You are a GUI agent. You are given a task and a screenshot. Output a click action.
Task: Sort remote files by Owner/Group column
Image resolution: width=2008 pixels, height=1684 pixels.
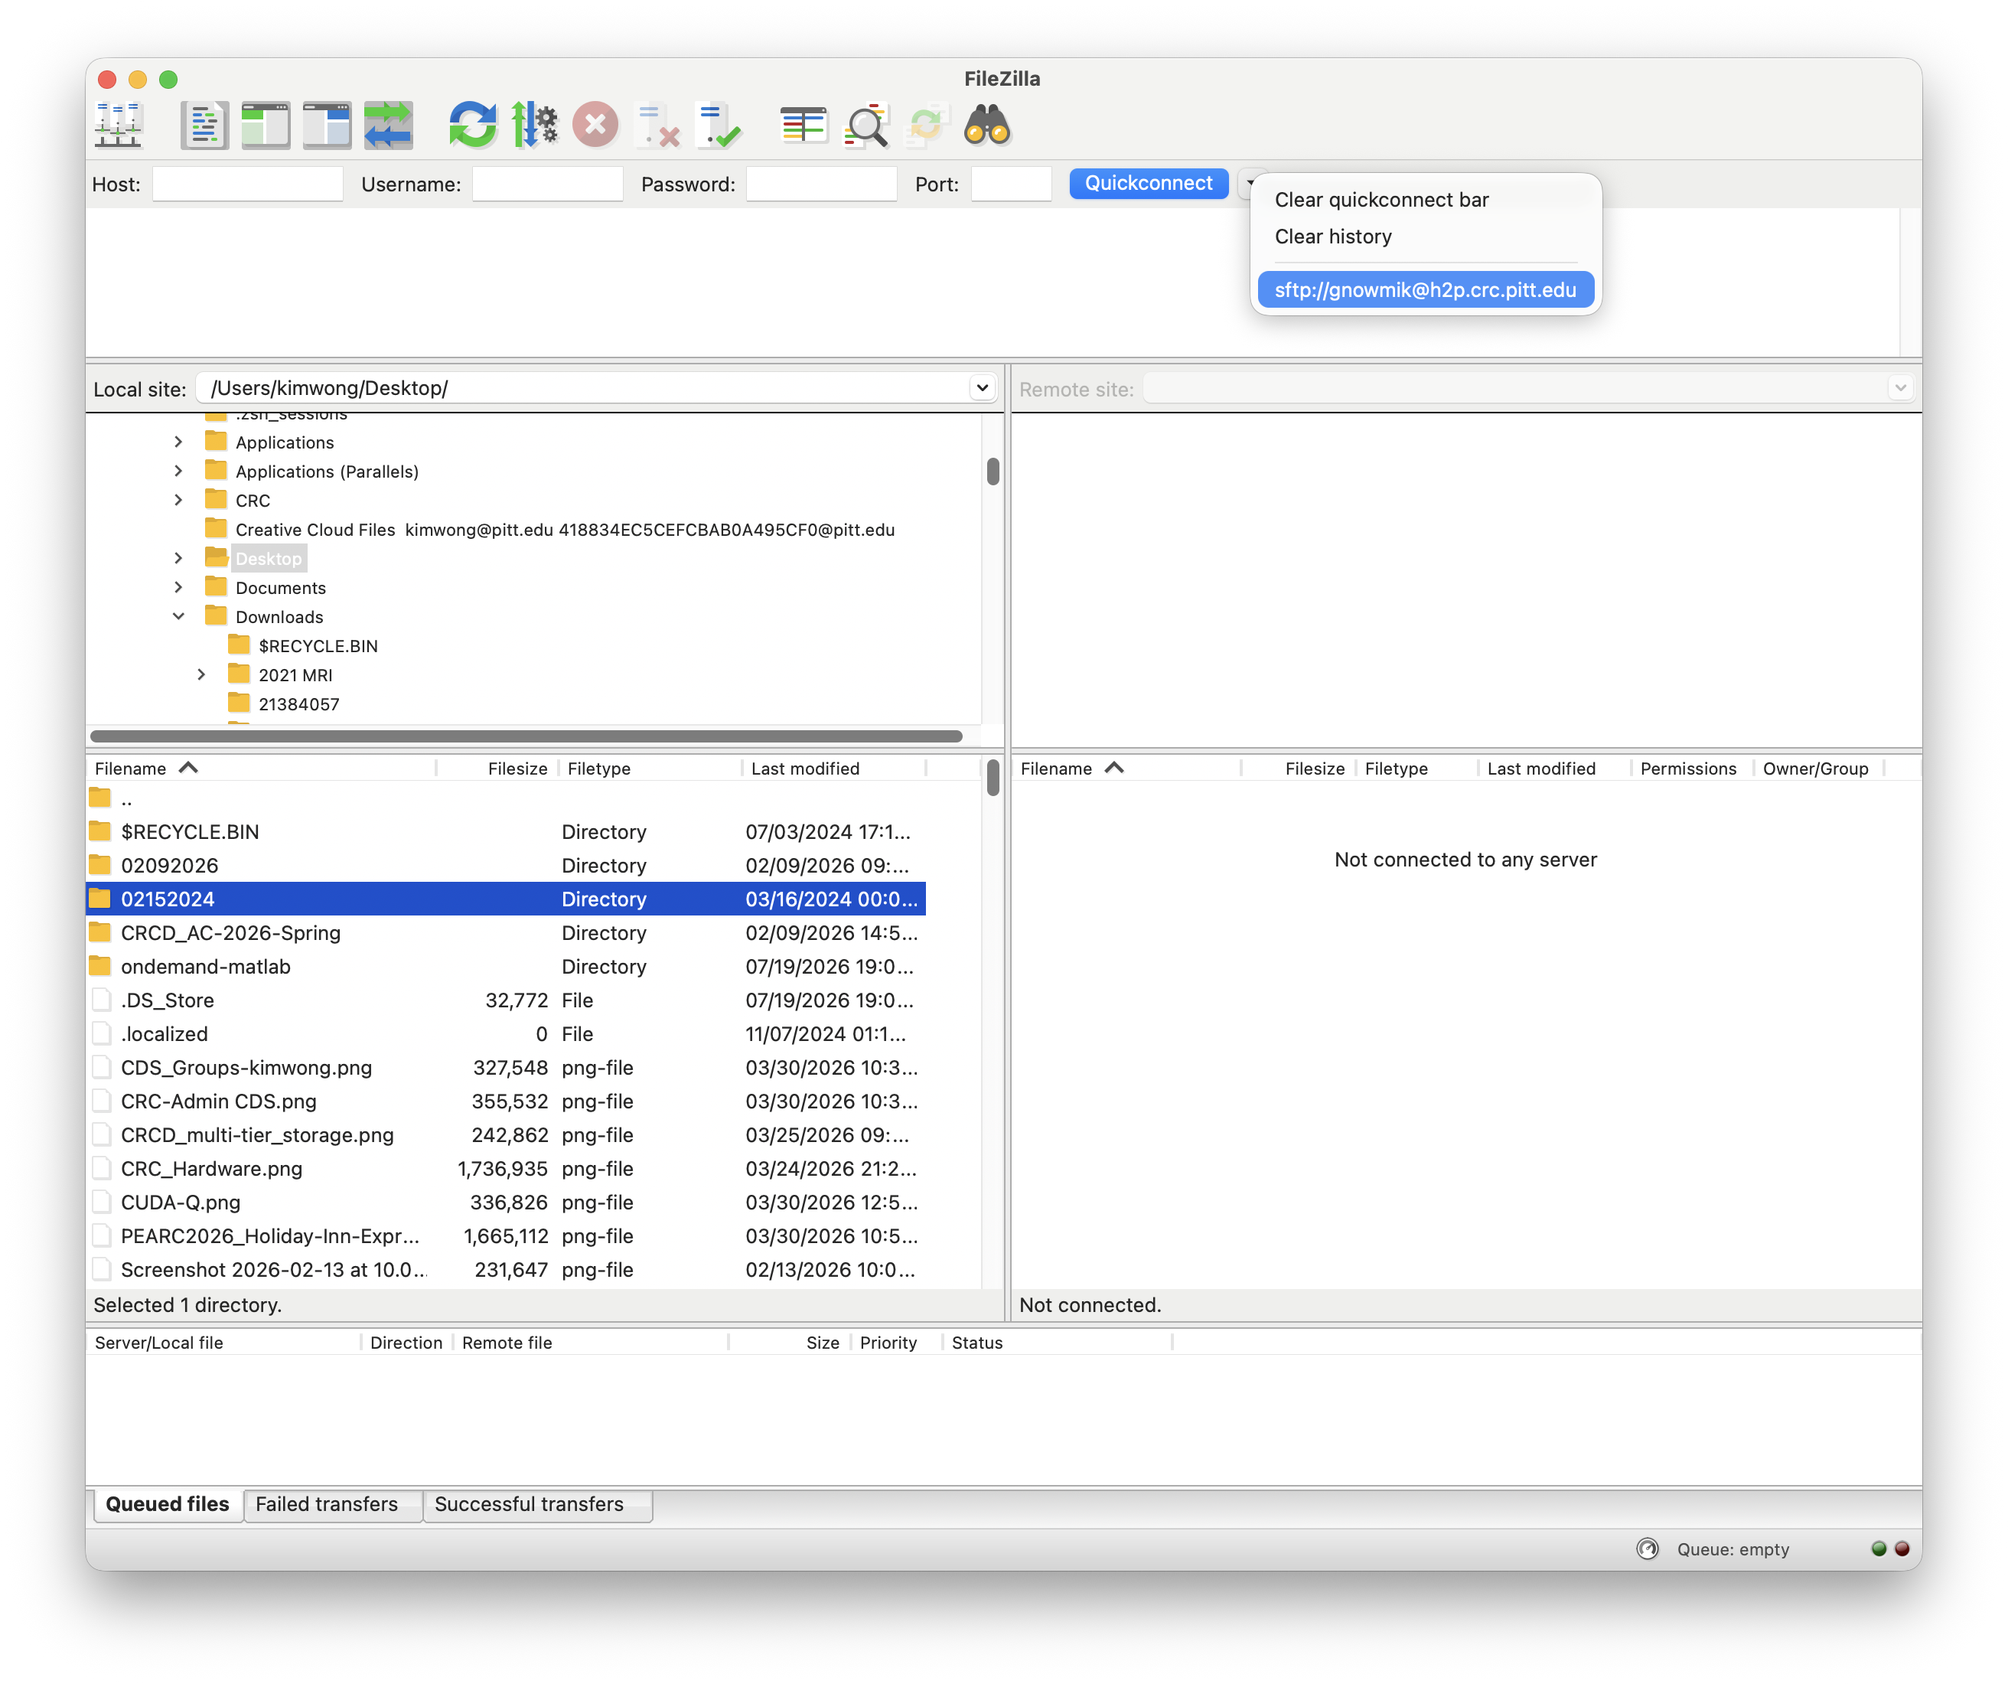point(1815,769)
